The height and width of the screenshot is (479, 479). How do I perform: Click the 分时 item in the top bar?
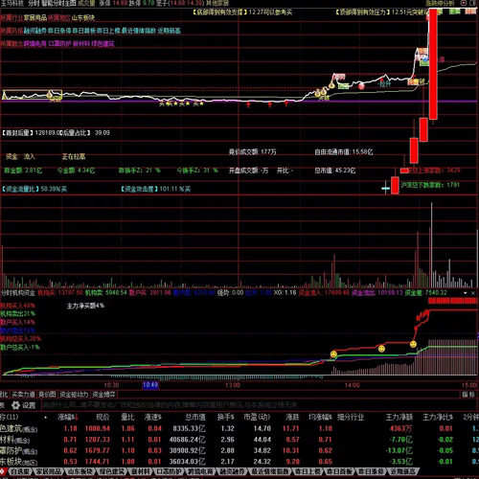pos(33,3)
